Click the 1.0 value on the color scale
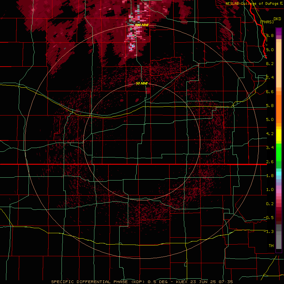 click(x=270, y=190)
